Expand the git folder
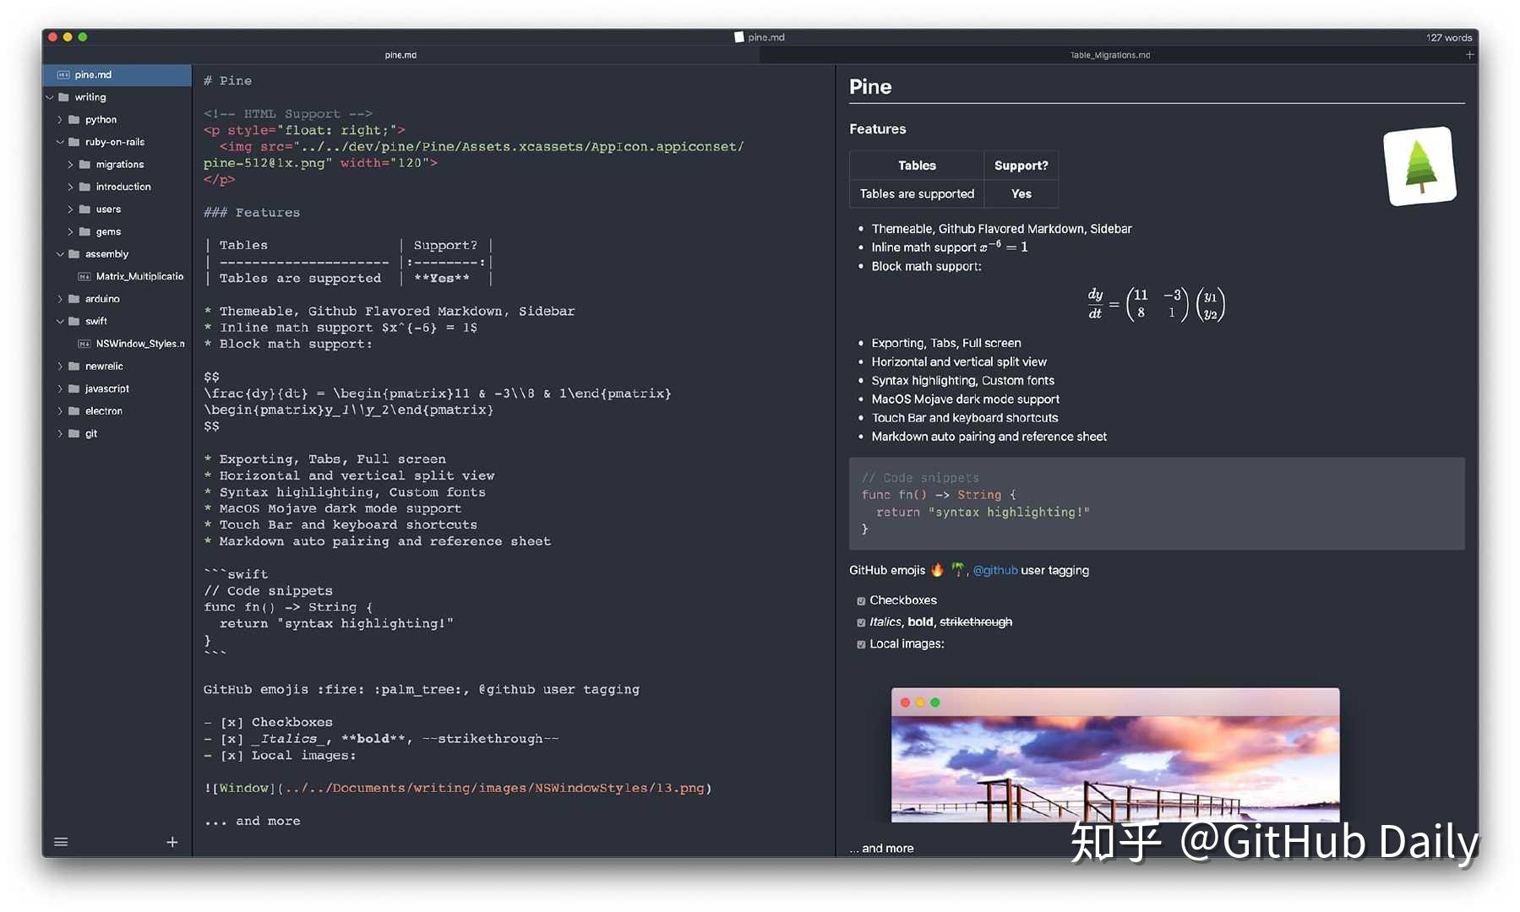1520x912 pixels. (x=60, y=433)
